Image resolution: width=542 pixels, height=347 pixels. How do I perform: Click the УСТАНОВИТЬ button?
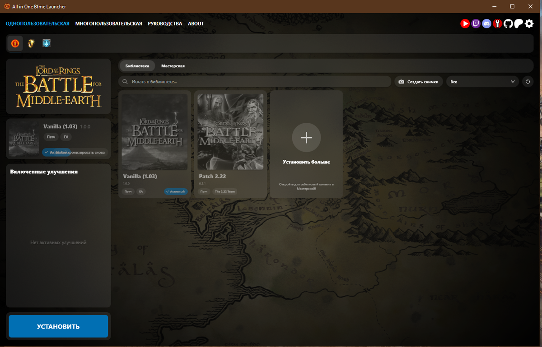click(58, 326)
